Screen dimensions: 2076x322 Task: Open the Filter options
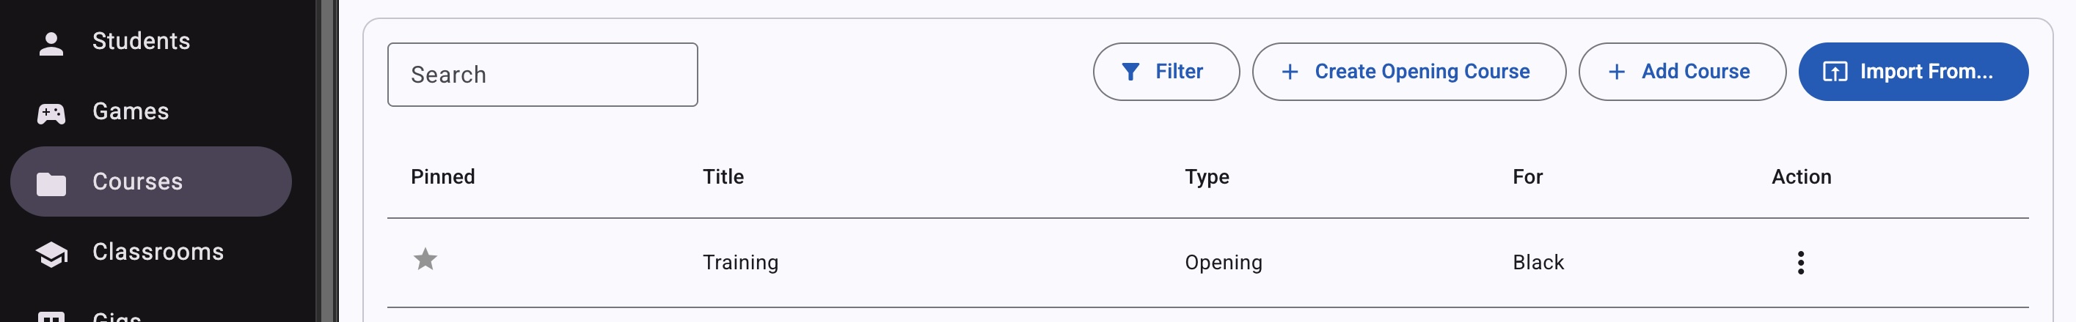[x=1166, y=72]
